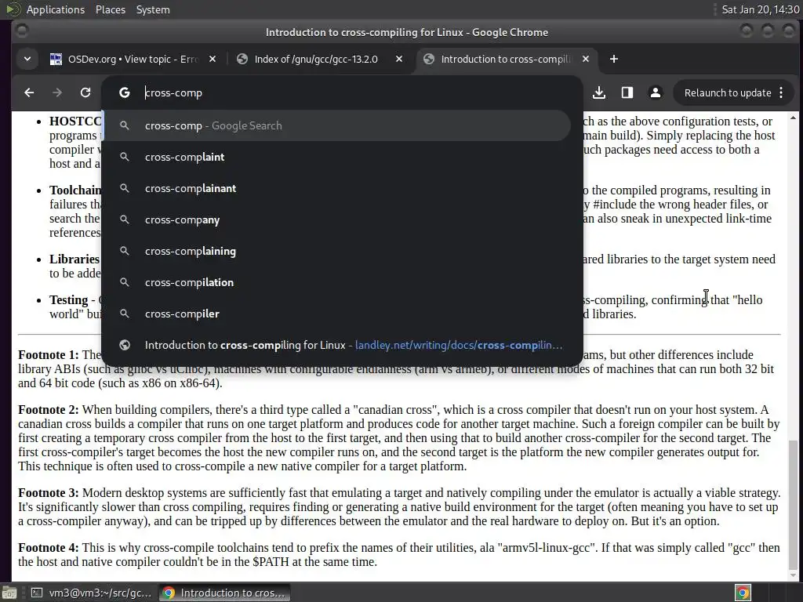Click the Footnote 4: heading text
803x602 pixels.
click(48, 548)
